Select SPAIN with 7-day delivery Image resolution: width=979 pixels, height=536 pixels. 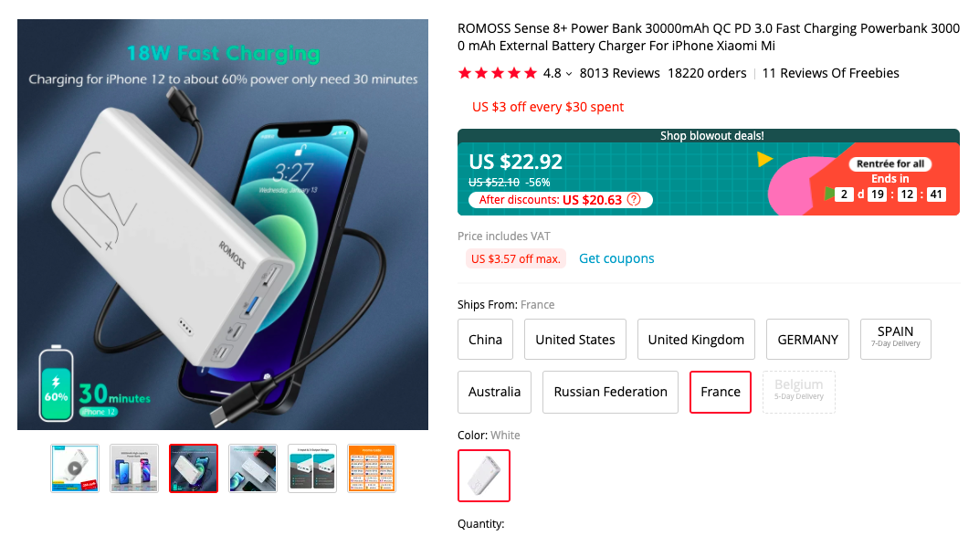pyautogui.click(x=895, y=339)
